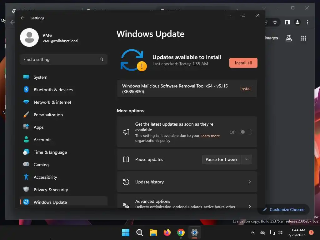This screenshot has height=240, width=320.
Task: Open Network & internet settings
Action: point(64,102)
